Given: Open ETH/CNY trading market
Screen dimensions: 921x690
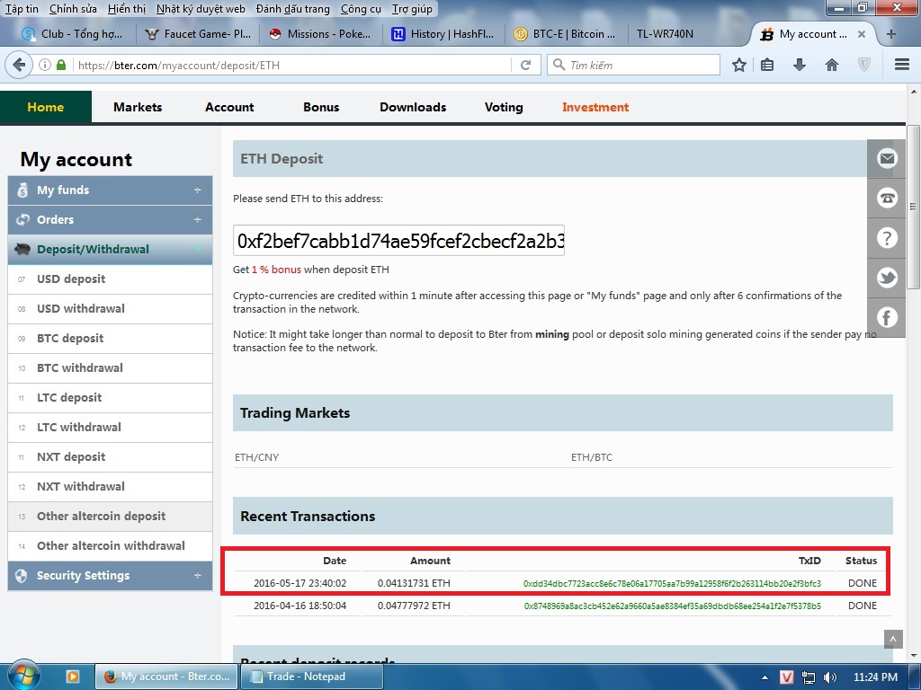Looking at the screenshot, I should click(256, 457).
